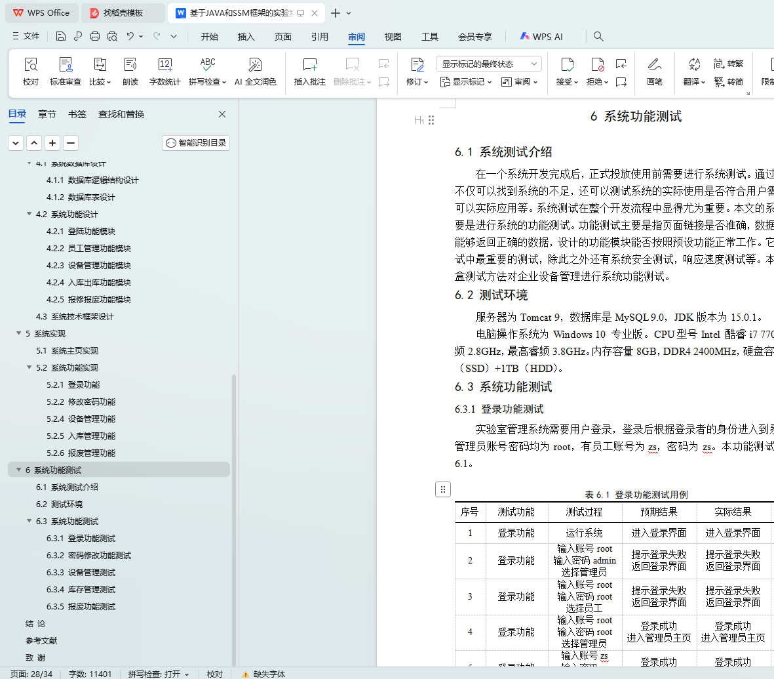Image resolution: width=774 pixels, height=679 pixels.
Task: Jump to outline item 5.2.4 设备管理功能
Action: (x=81, y=419)
